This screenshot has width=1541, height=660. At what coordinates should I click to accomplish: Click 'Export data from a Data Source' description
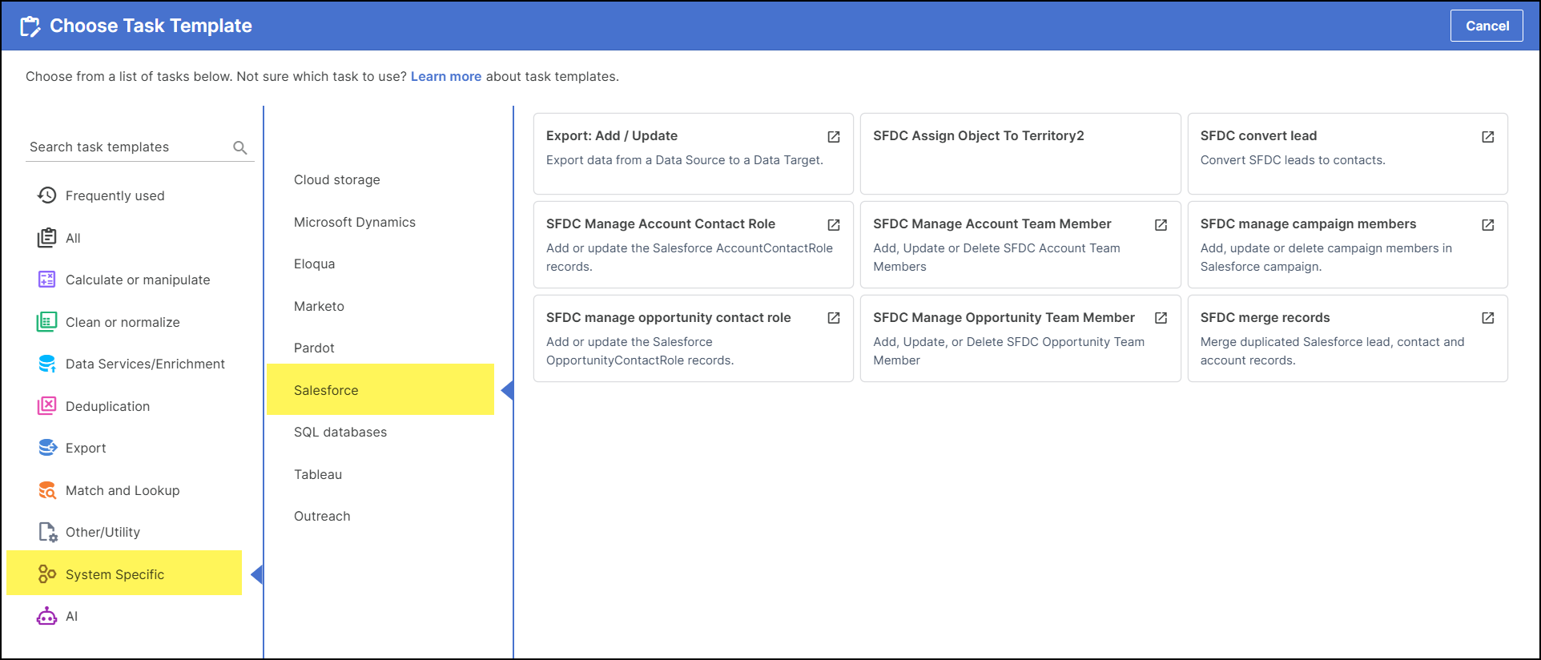[x=685, y=160]
